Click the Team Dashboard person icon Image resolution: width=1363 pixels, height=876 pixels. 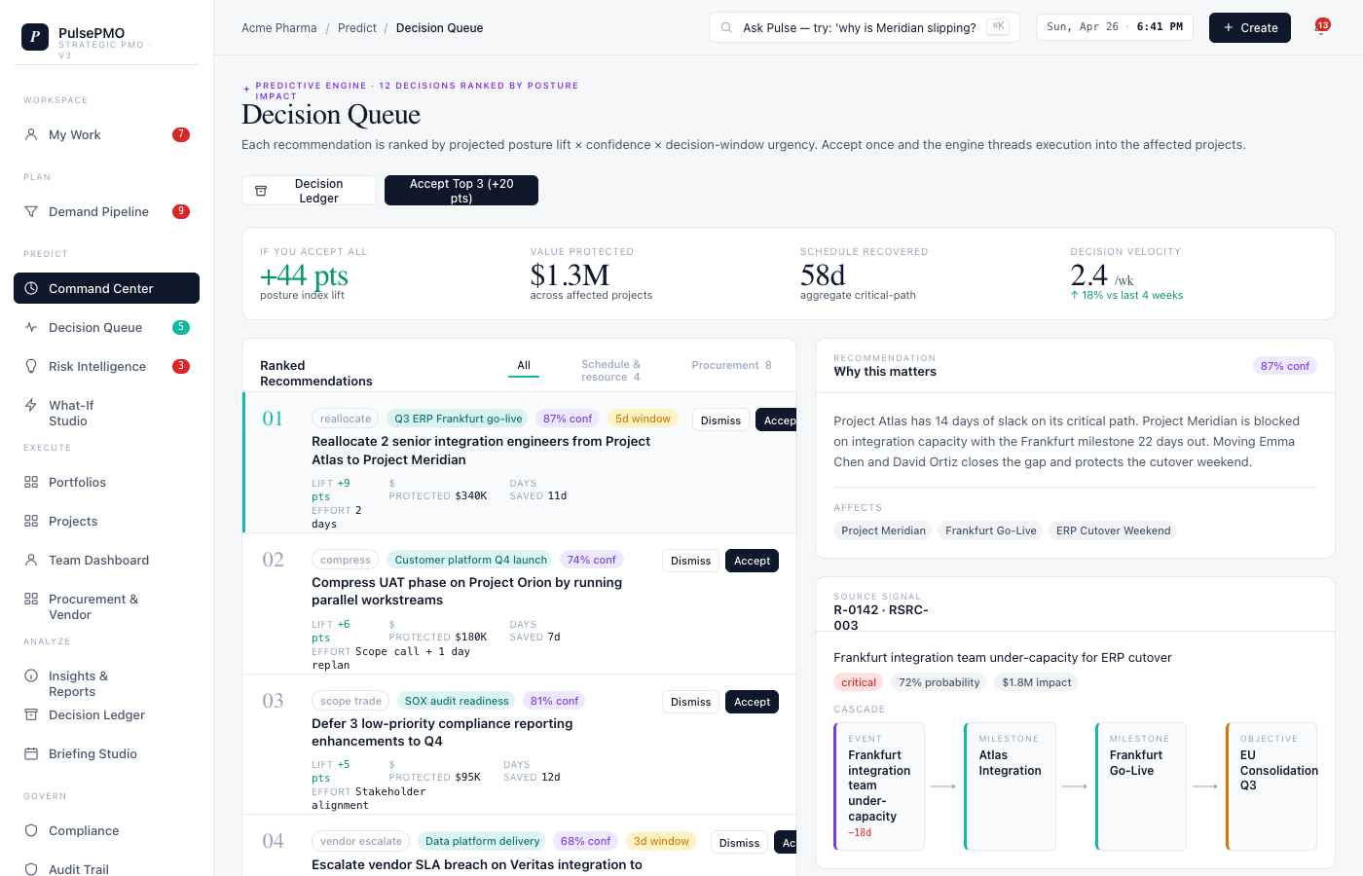click(x=31, y=561)
